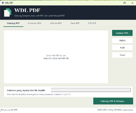Click the 'WDL PDF' header title

coord(27,10)
